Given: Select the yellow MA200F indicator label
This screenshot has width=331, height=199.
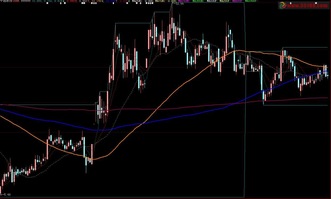Looking at the screenshot, I should tap(225, 1).
